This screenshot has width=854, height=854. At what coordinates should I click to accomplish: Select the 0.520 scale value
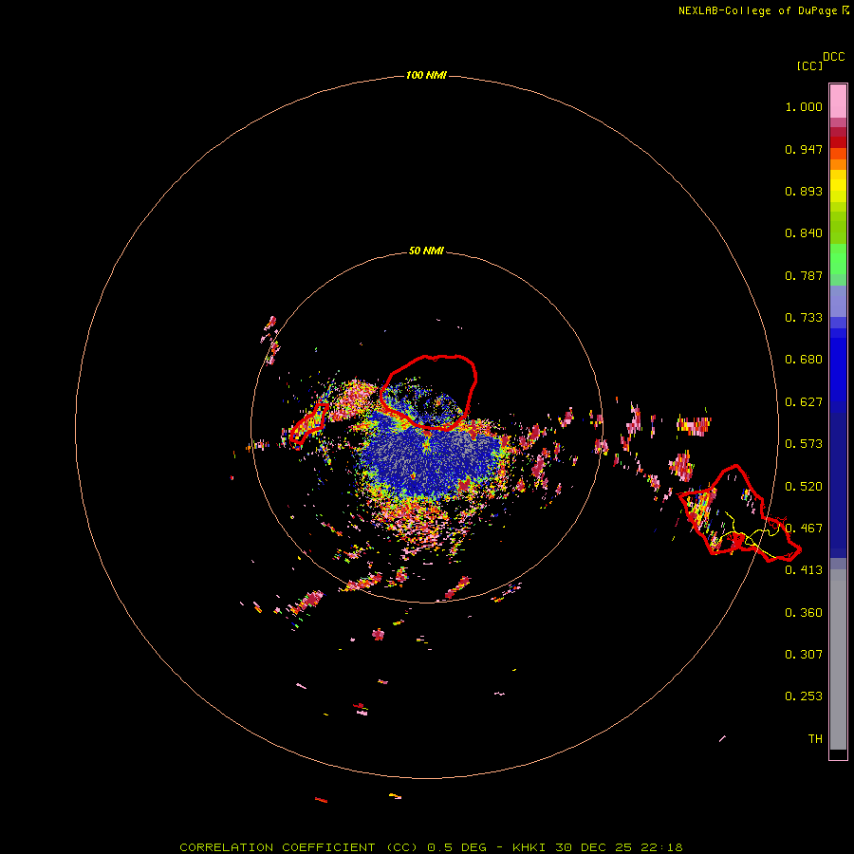click(x=804, y=487)
